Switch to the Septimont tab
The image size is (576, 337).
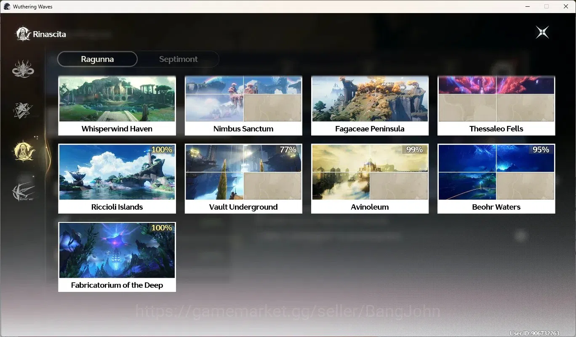pyautogui.click(x=178, y=59)
